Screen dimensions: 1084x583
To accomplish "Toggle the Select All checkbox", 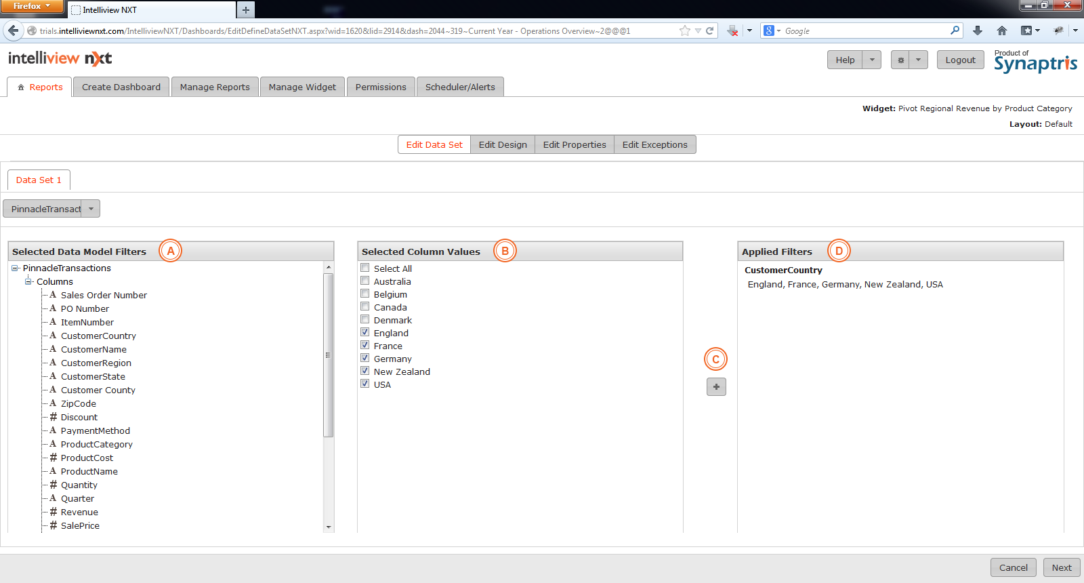I will coord(365,268).
